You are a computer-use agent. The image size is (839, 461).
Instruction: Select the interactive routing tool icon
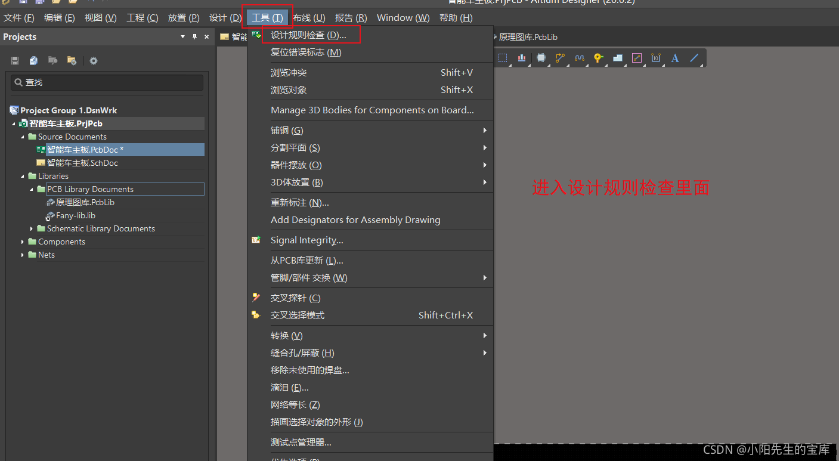(560, 58)
